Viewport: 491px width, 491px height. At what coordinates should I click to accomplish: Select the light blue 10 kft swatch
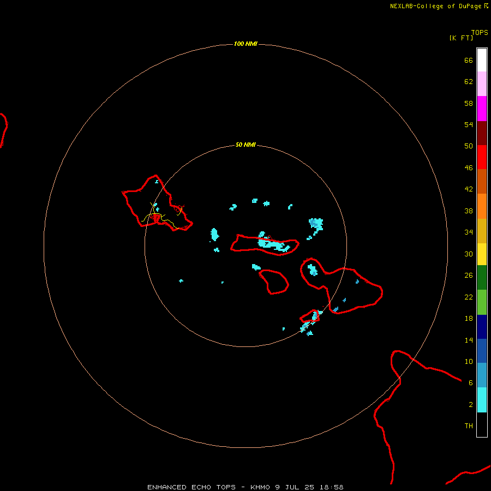pos(482,375)
